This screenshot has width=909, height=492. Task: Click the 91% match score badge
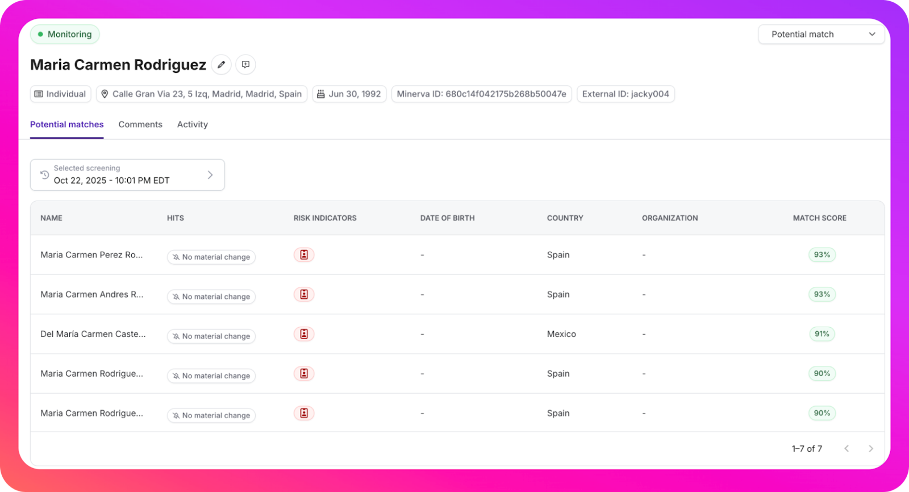point(822,334)
